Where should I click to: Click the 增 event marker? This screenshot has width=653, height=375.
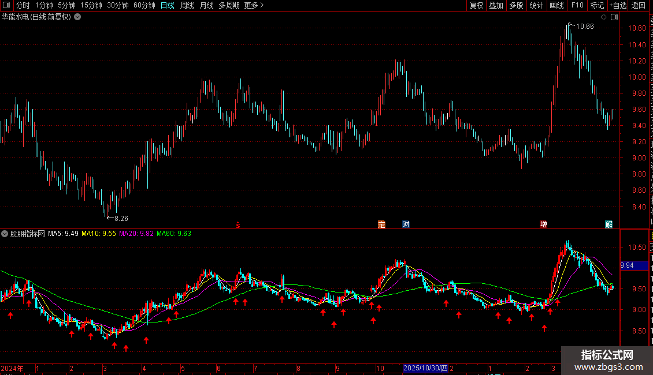click(x=543, y=224)
